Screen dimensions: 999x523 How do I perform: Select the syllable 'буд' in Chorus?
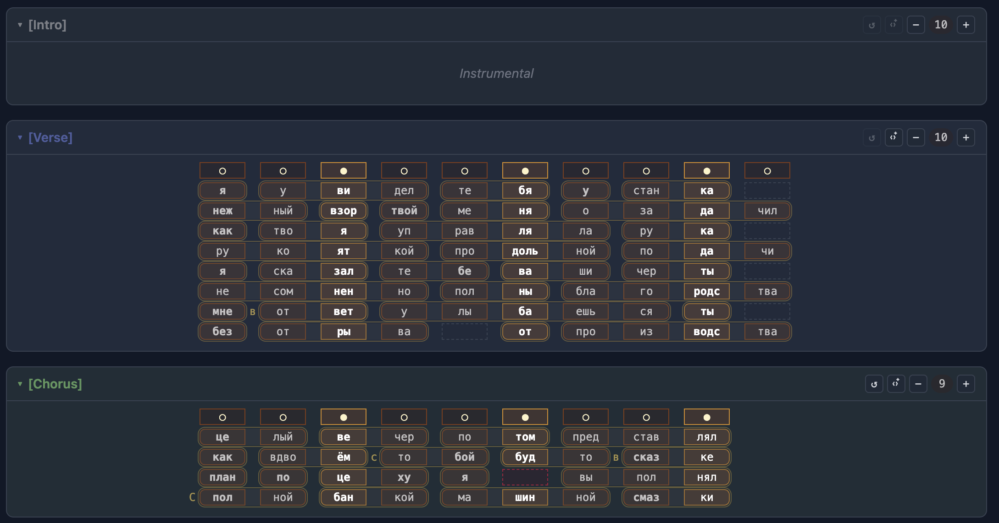pyautogui.click(x=525, y=457)
